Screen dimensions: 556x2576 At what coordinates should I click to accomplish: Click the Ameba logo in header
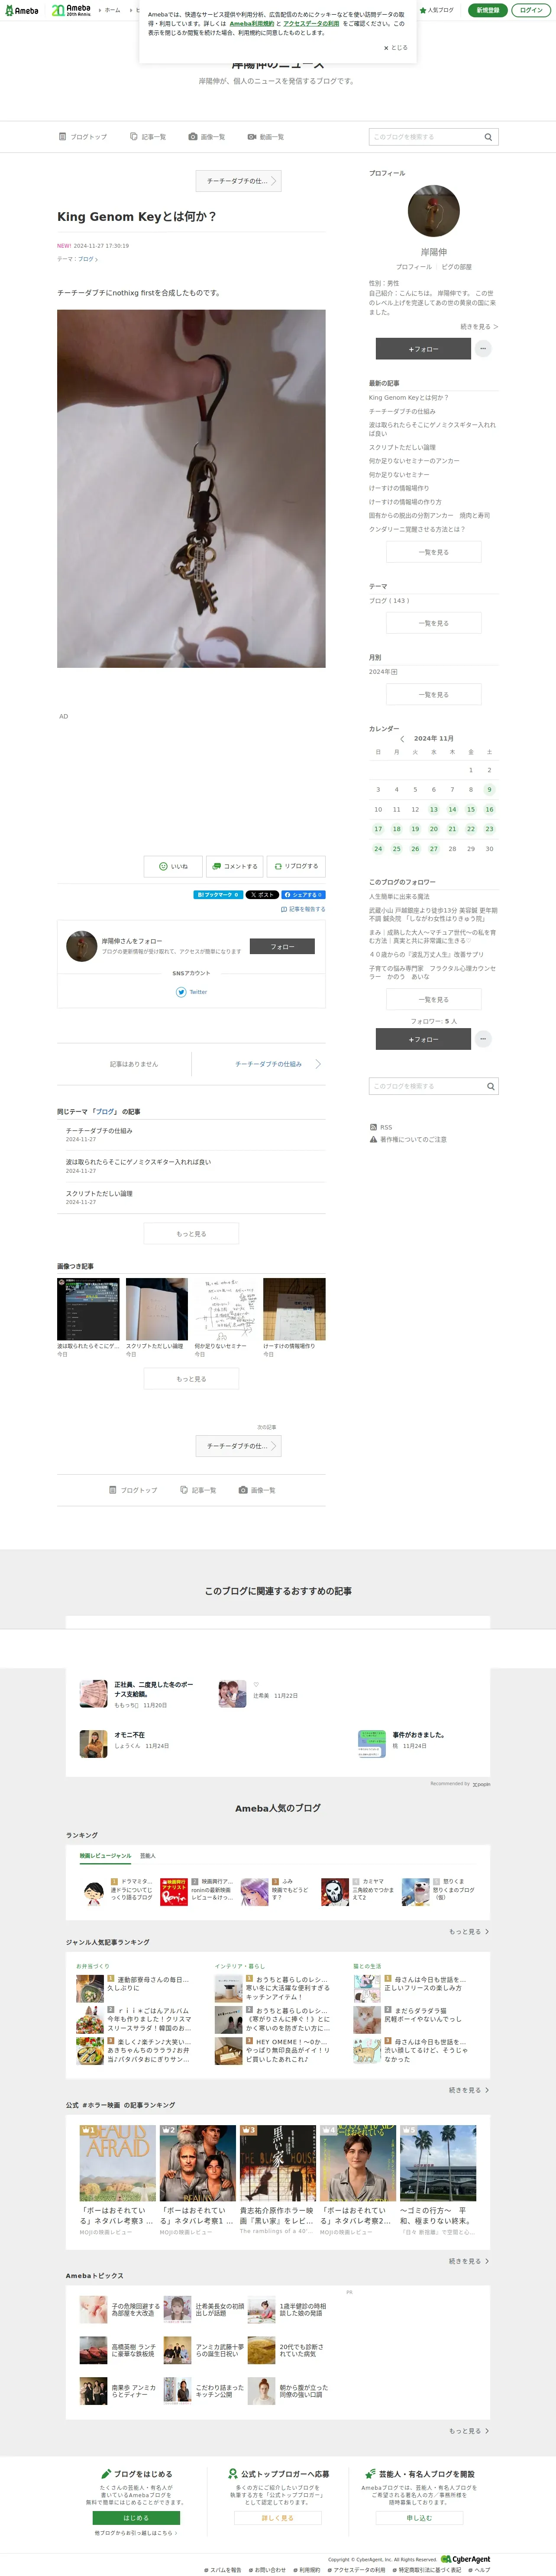click(x=22, y=10)
